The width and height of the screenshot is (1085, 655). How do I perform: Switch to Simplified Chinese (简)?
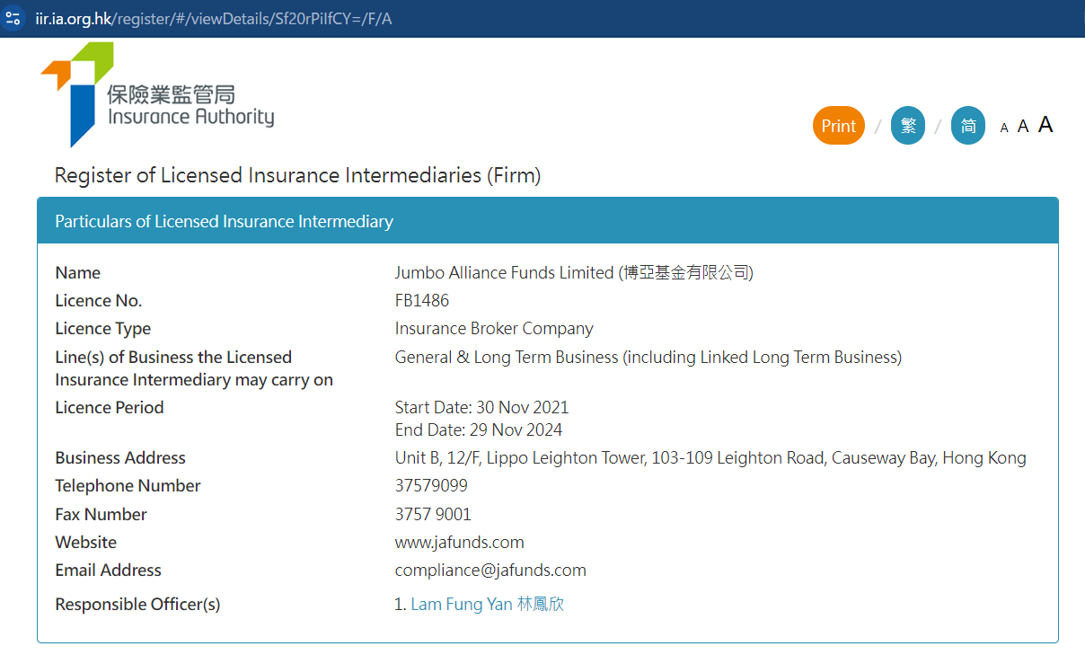coord(967,126)
